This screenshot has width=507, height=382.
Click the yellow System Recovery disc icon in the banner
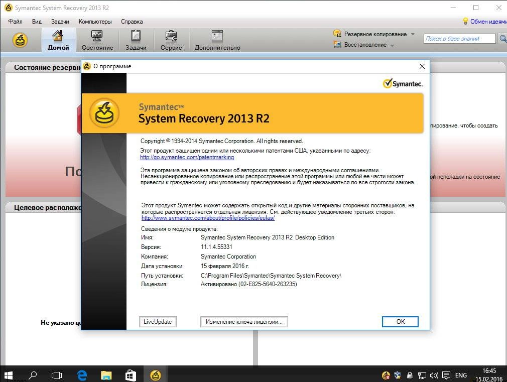tap(104, 113)
